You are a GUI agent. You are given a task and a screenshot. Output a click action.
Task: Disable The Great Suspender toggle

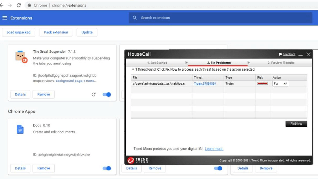point(107,94)
